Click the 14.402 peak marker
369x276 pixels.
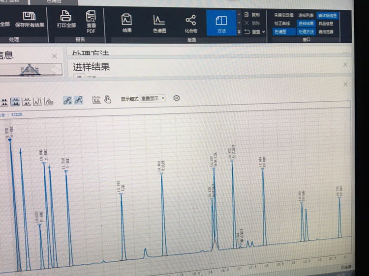click(161, 174)
